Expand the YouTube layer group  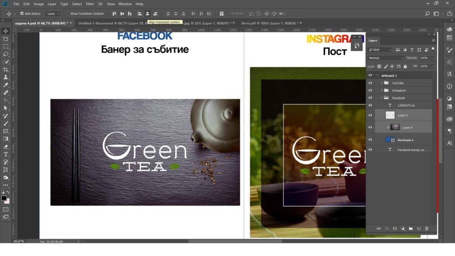tap(382, 83)
